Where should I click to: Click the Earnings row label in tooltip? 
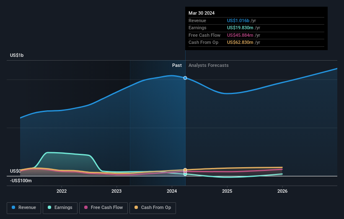[197, 28]
